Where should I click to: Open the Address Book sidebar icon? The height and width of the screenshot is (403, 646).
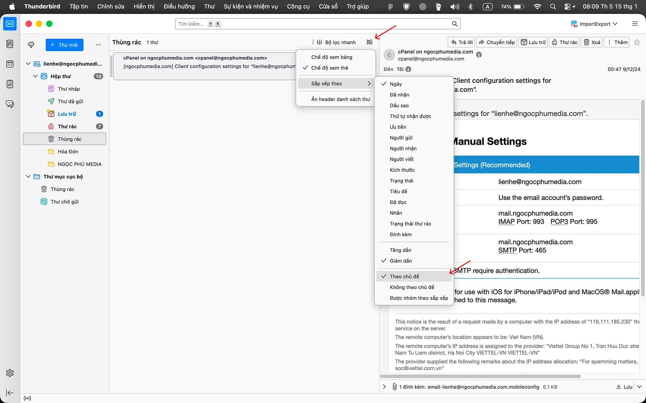point(10,44)
